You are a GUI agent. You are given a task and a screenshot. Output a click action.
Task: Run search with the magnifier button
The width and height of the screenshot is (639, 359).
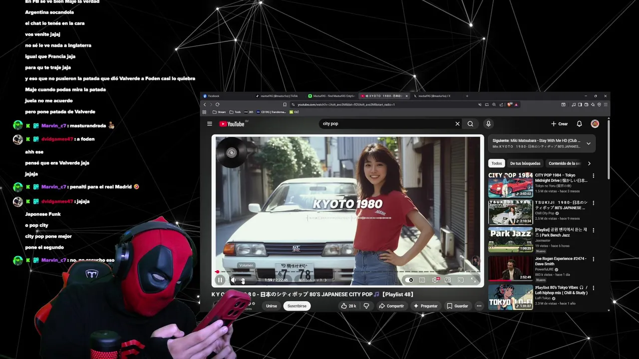click(470, 124)
